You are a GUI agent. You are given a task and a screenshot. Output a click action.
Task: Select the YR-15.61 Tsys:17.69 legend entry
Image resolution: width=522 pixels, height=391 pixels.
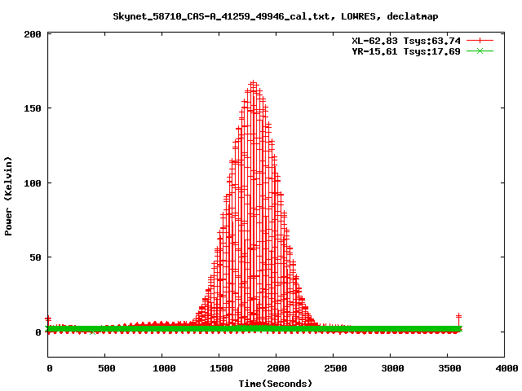[406, 51]
